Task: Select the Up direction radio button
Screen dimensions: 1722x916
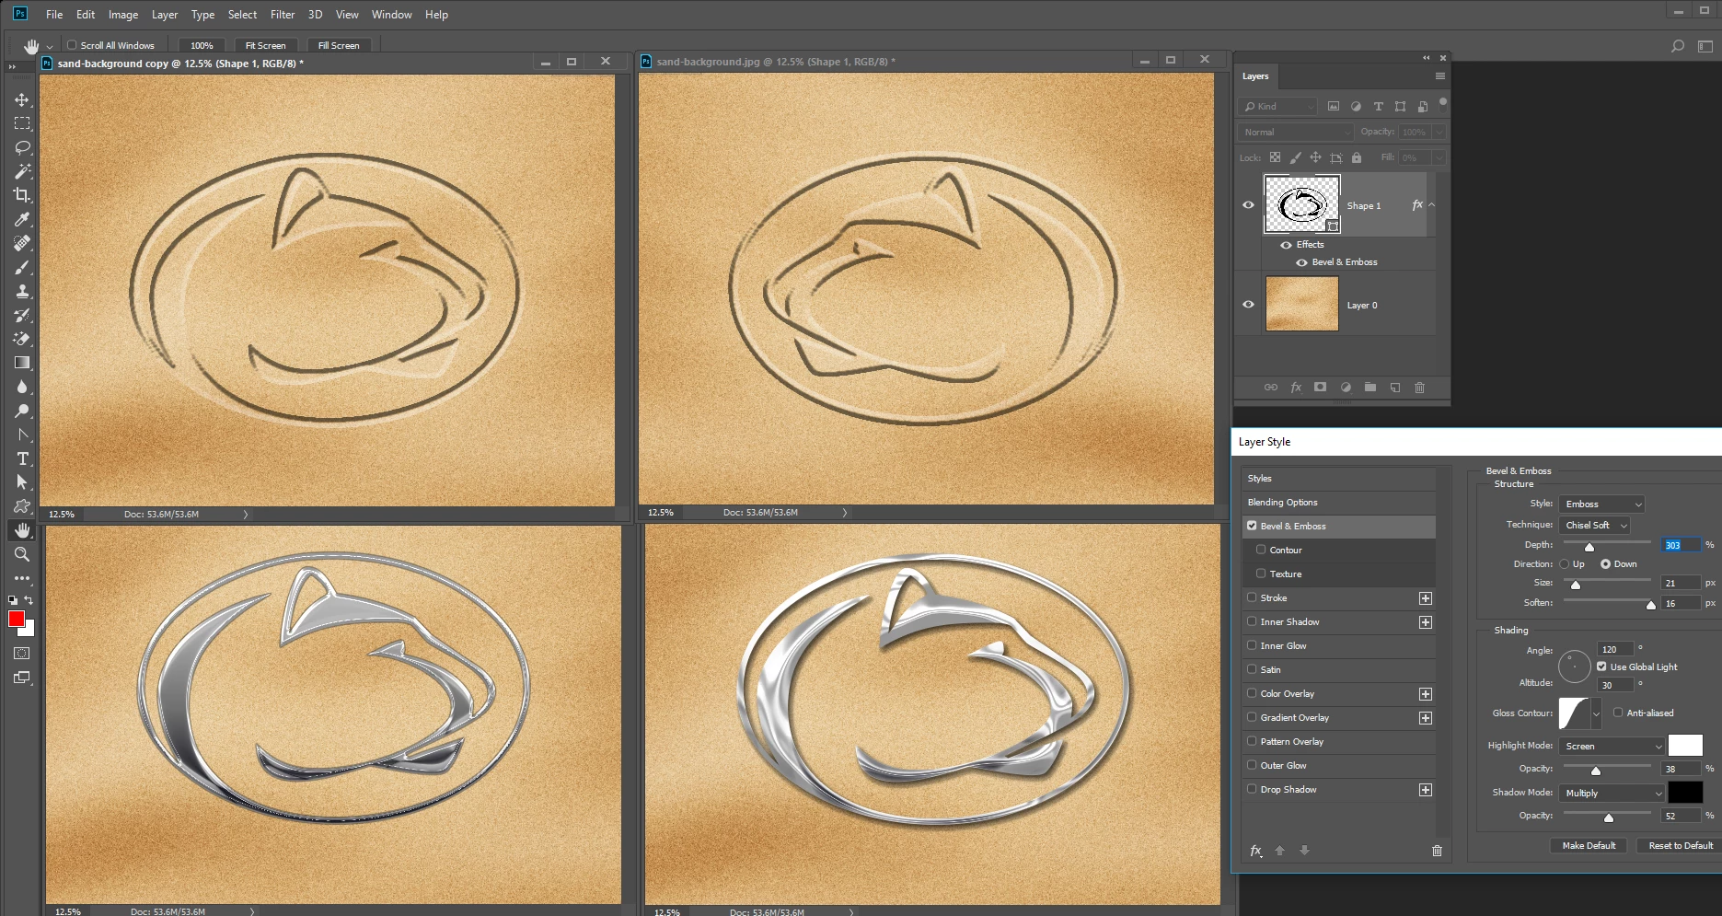Action: (1565, 564)
